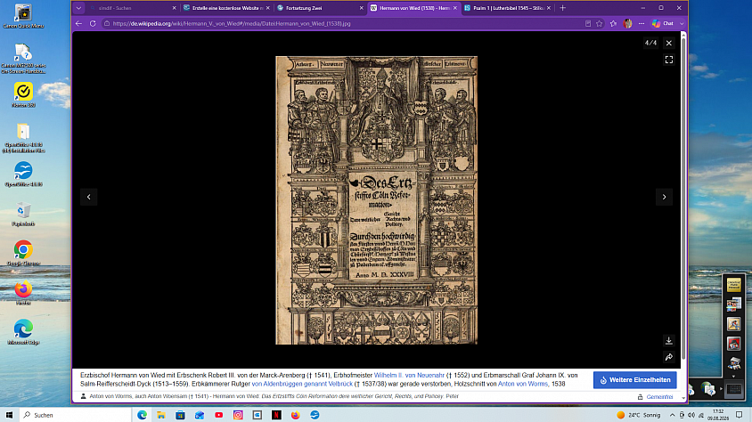Open the Canon manual globe icon
The width and height of the screenshot is (752, 422).
coord(707,389)
